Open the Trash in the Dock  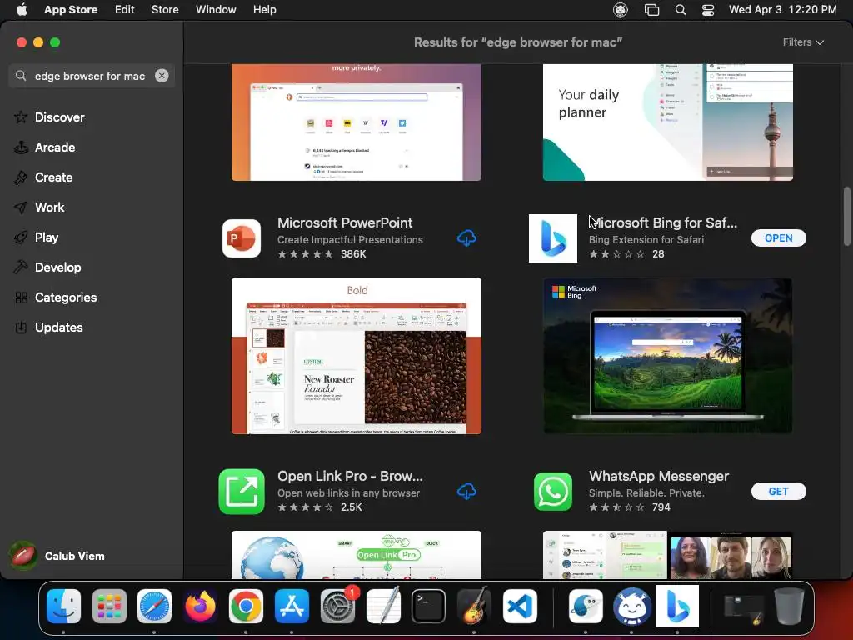(x=789, y=607)
